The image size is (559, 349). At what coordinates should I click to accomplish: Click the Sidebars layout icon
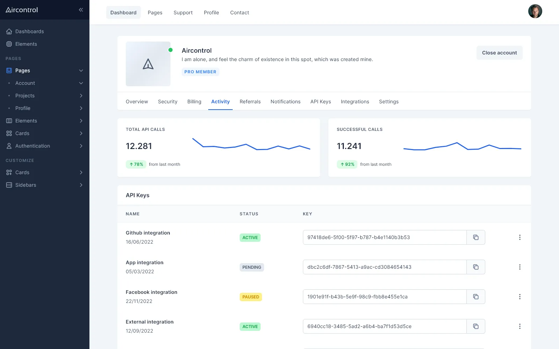[x=9, y=185]
